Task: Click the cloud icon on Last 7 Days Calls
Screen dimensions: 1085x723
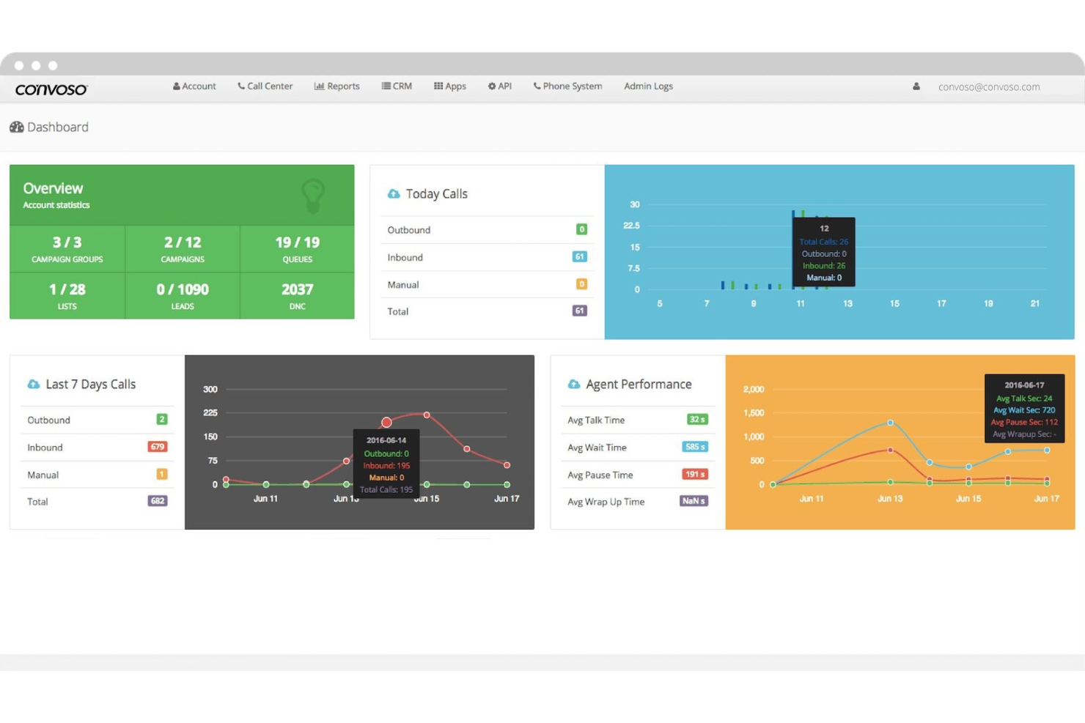Action: (x=34, y=383)
